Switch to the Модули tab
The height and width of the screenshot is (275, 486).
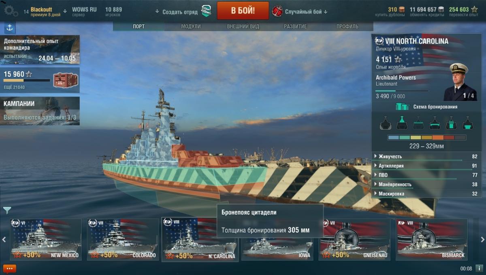point(191,26)
